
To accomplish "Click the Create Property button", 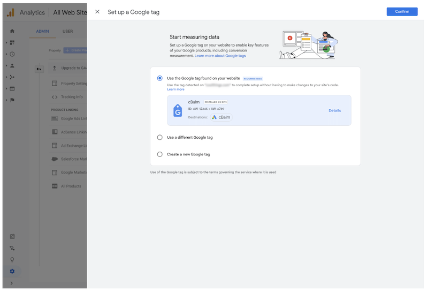I will pos(75,50).
